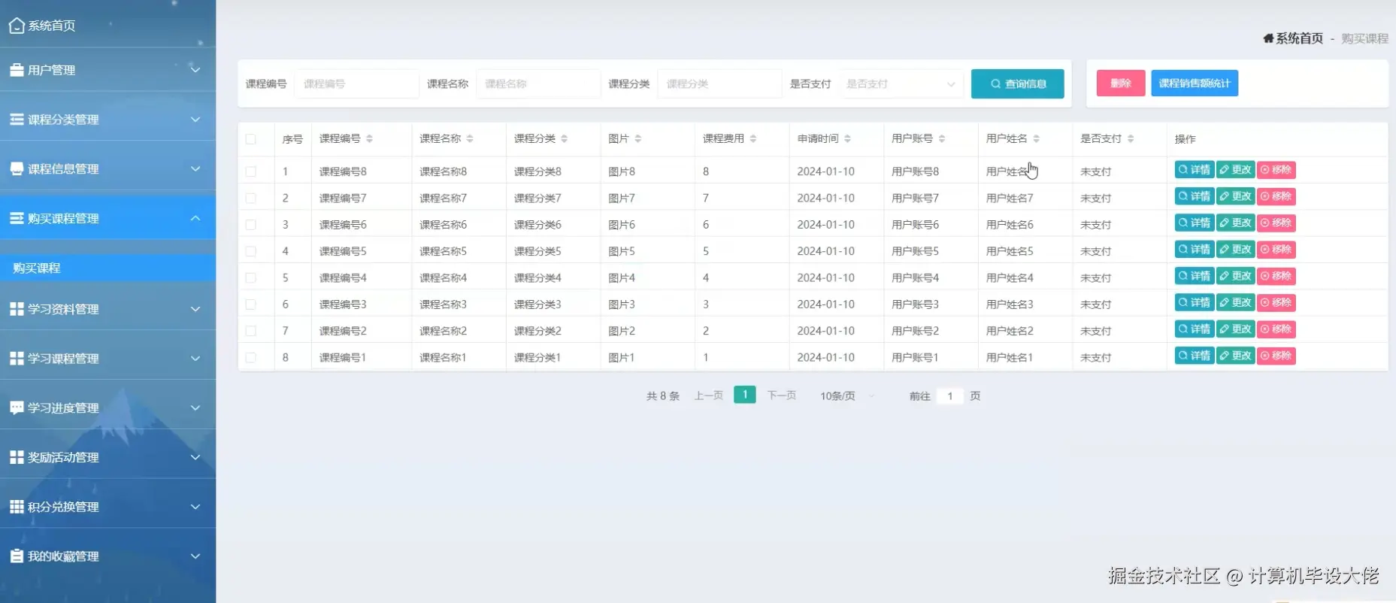1396x603 pixels.
Task: Sort by 申请时间 column sort arrows
Action: coord(847,139)
